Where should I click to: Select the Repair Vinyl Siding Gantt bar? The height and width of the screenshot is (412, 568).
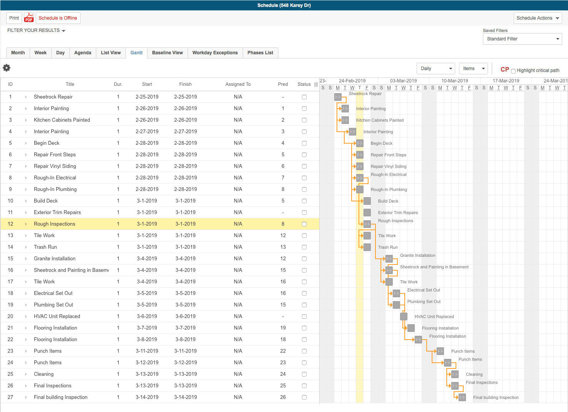tap(360, 166)
